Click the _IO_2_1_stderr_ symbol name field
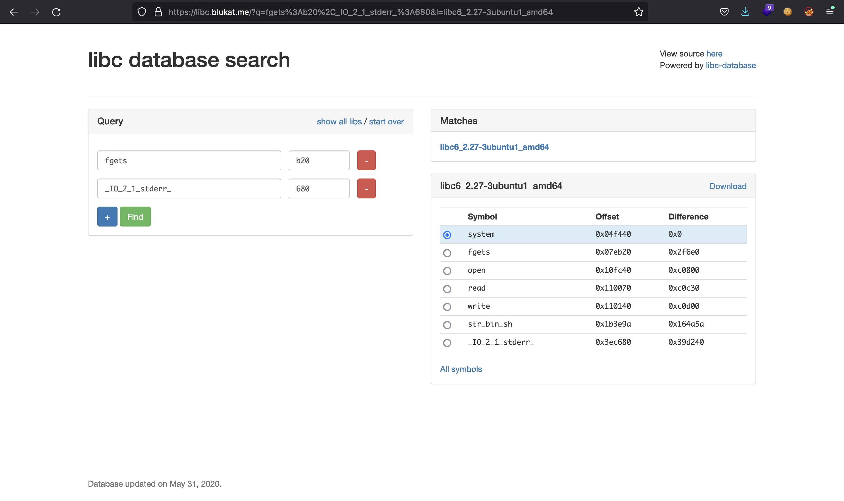 point(189,188)
